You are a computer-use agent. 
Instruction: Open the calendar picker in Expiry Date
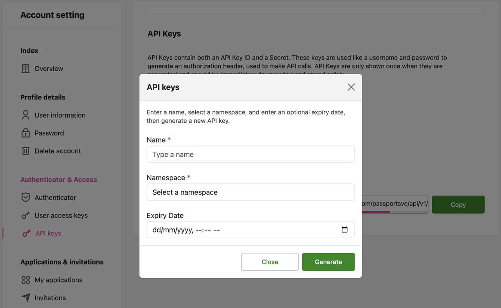(344, 230)
